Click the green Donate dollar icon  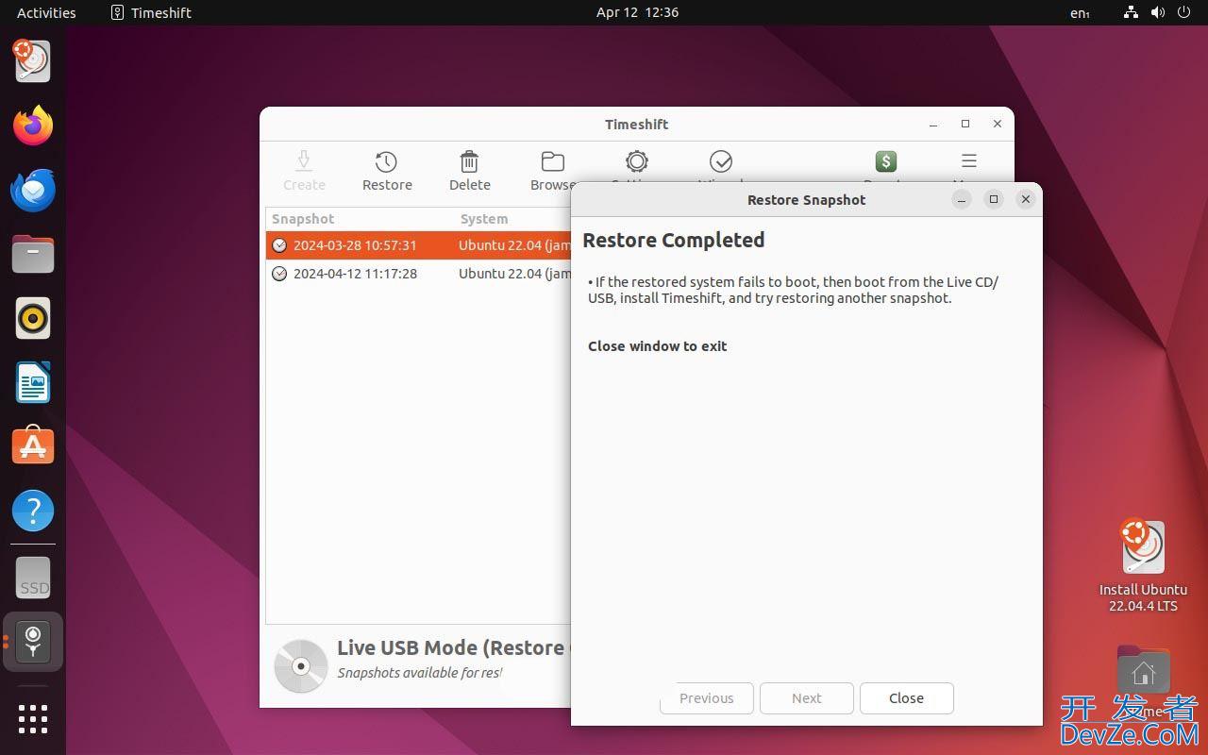885,161
